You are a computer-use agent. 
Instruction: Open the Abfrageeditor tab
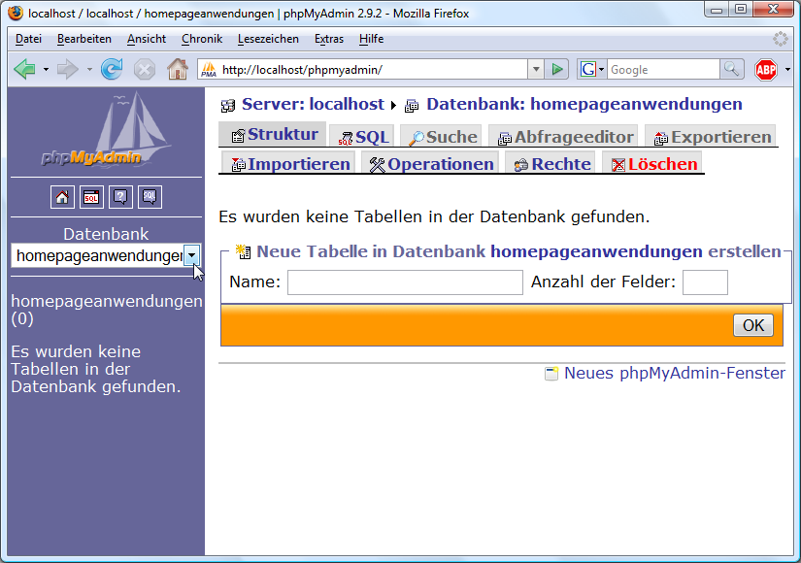tap(563, 137)
